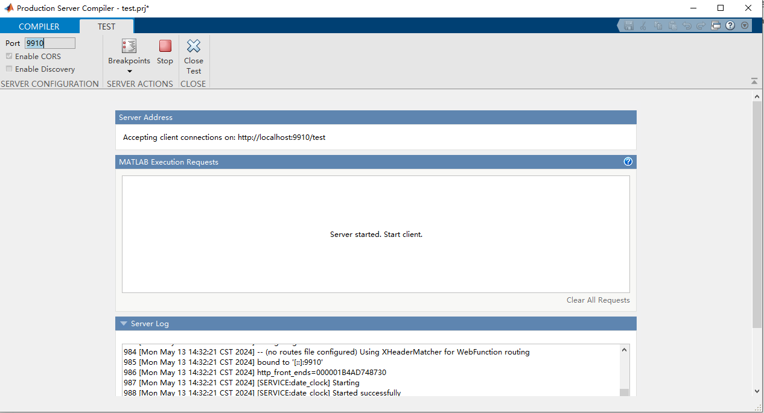Open quick access toolbar options dropdown
Viewport: 764px width, 413px height.
click(745, 26)
